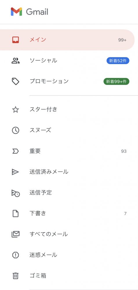The width and height of the screenshot is (138, 290).
Task: Click the stacked envelope icon for すべてのメール
Action: pos(16,234)
